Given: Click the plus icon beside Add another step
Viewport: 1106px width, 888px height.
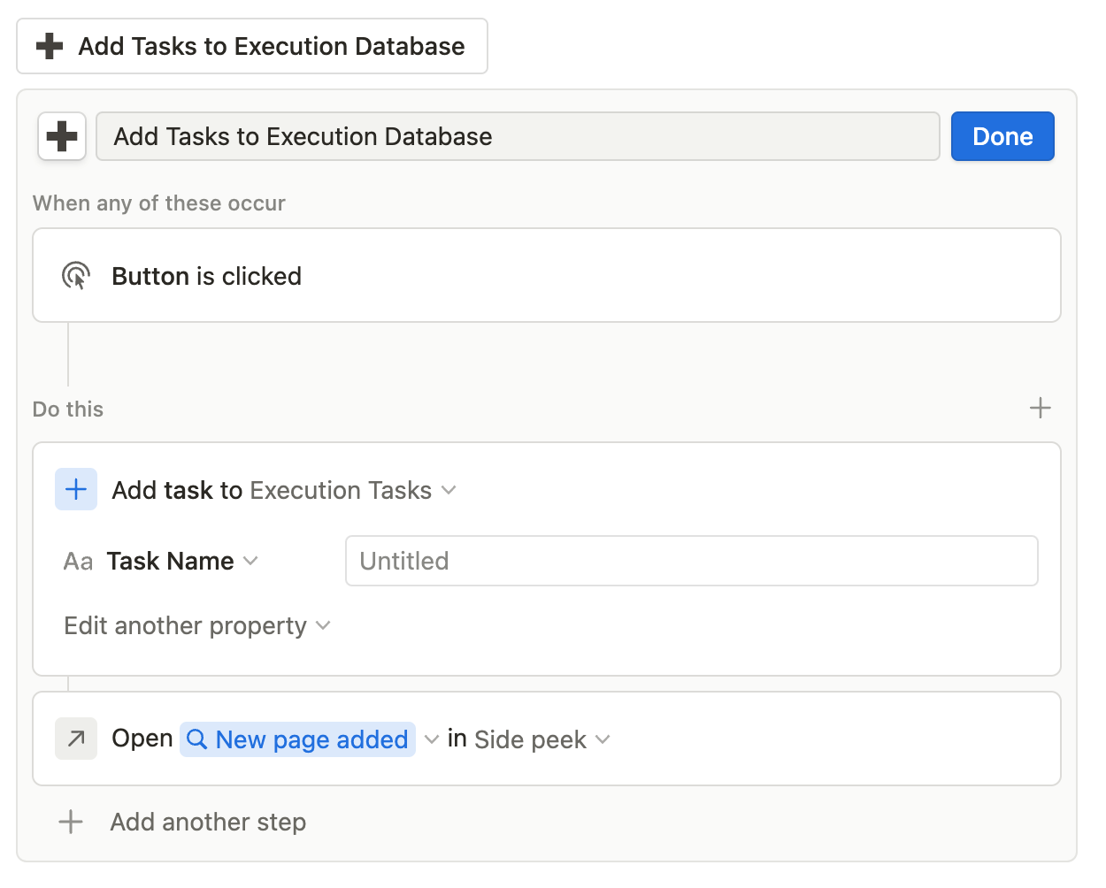Looking at the screenshot, I should pos(71,822).
